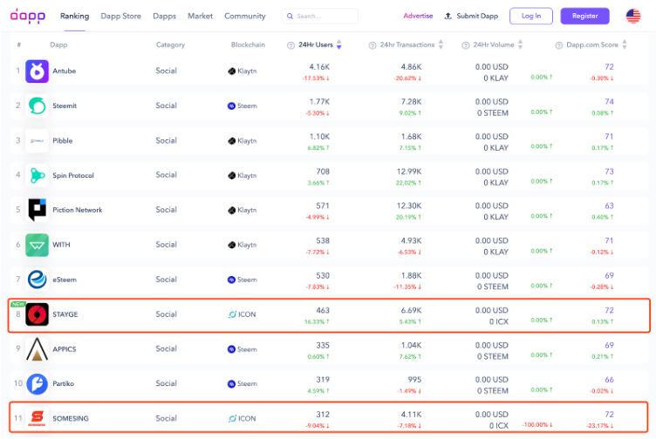
Task: Sort by 24hr Transactions column arrows
Action: click(x=441, y=44)
